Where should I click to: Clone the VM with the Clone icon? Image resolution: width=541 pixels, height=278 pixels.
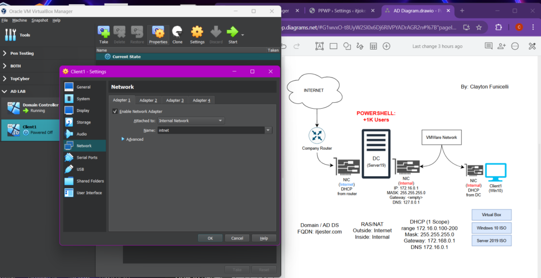click(178, 35)
